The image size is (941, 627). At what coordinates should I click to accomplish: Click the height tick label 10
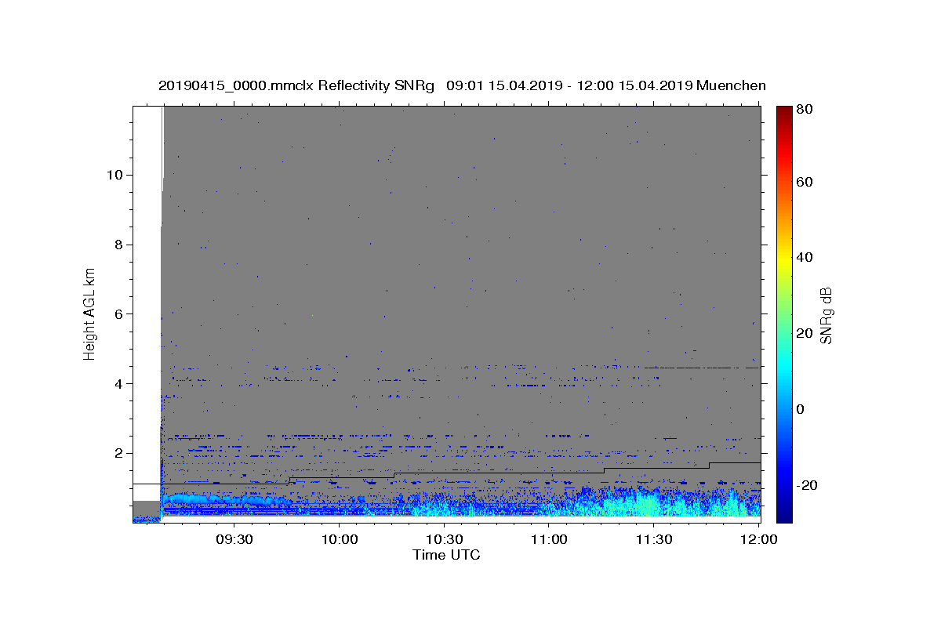point(114,175)
